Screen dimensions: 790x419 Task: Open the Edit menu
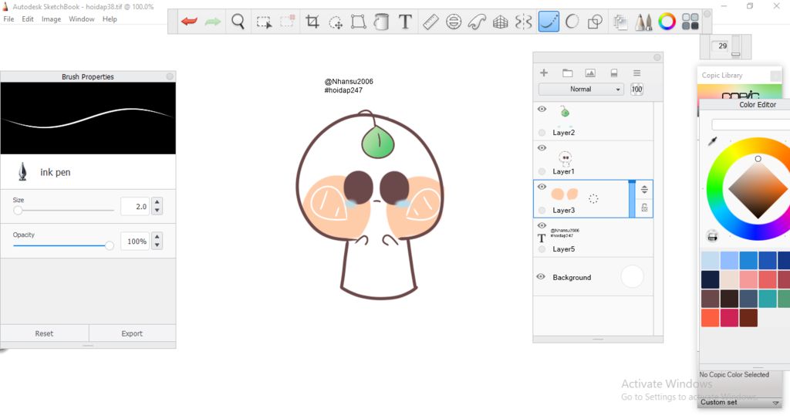pos(28,19)
